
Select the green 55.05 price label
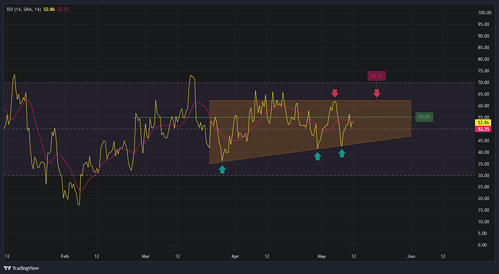[424, 117]
